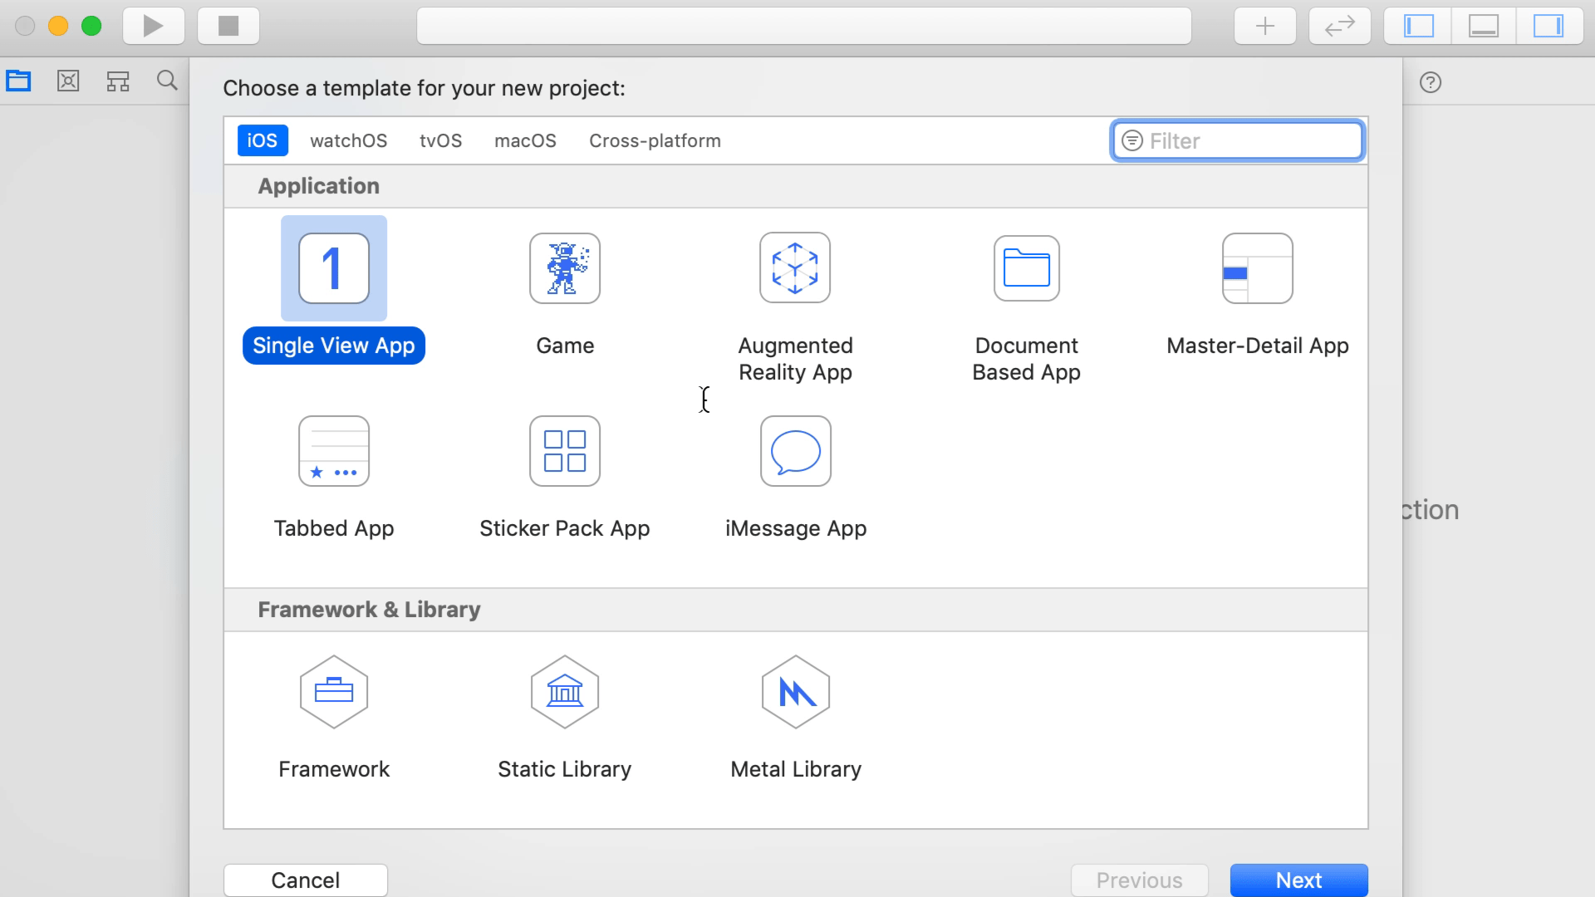The width and height of the screenshot is (1595, 897).
Task: Select the Document Based App icon
Action: (x=1027, y=268)
